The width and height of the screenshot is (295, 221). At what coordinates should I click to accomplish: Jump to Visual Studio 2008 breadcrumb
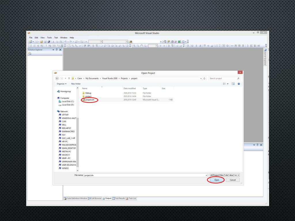tap(110, 78)
